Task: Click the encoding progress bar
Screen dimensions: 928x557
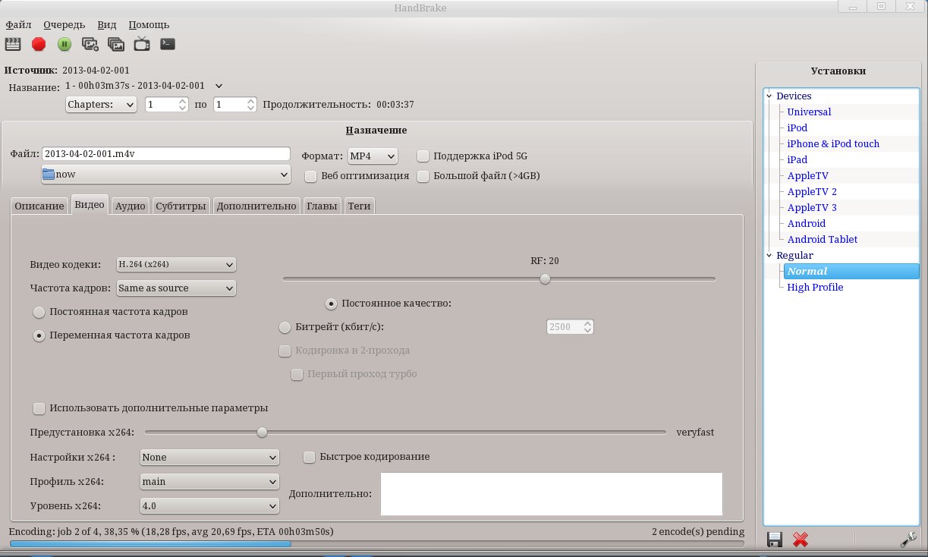Action: pos(377,543)
